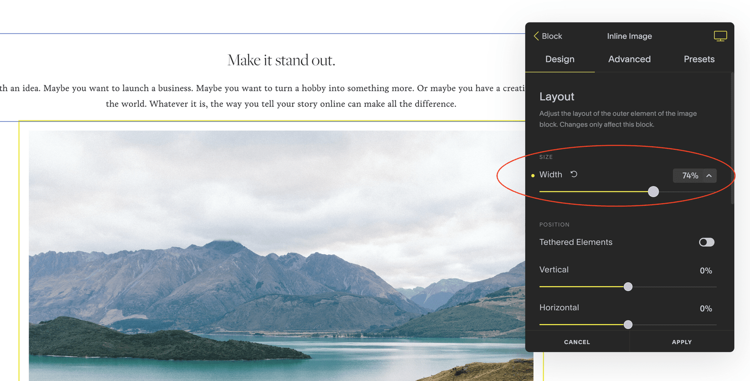Open the Presets tab
Image resolution: width=750 pixels, height=381 pixels.
pyautogui.click(x=698, y=59)
